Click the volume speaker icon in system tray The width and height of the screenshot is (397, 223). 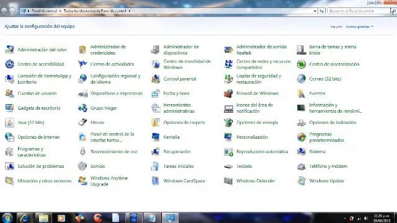pos(366,218)
